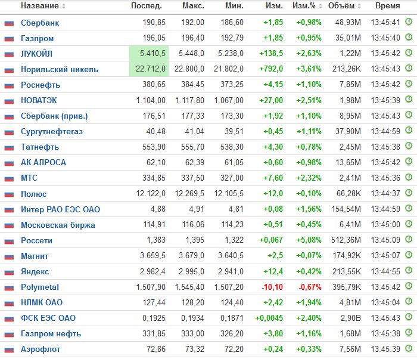Click the clock icon in the ФСК ЕЭС ОАО row

409,317
